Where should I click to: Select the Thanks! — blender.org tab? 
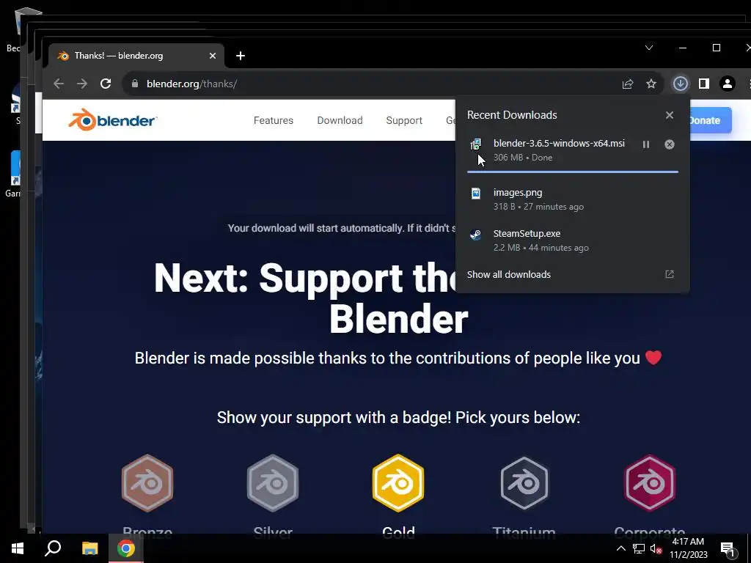coord(136,56)
